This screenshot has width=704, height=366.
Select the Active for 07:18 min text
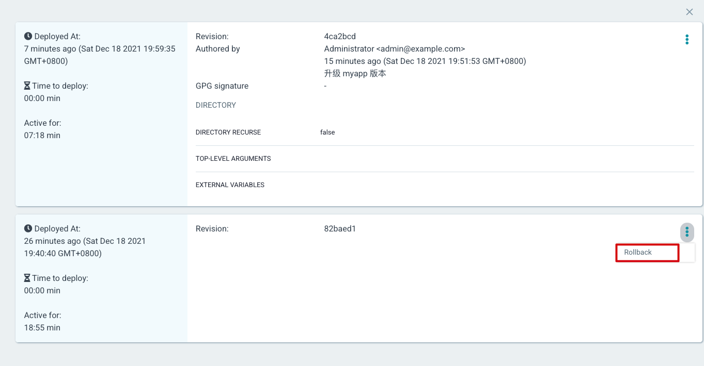(42, 129)
